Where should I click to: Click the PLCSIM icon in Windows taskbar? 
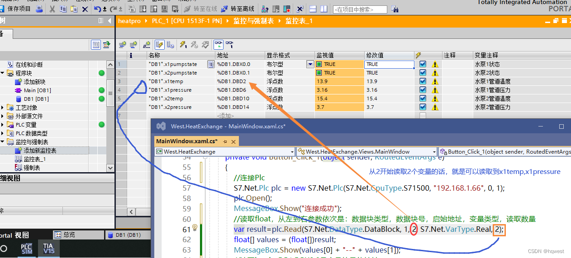pyautogui.click(x=27, y=249)
